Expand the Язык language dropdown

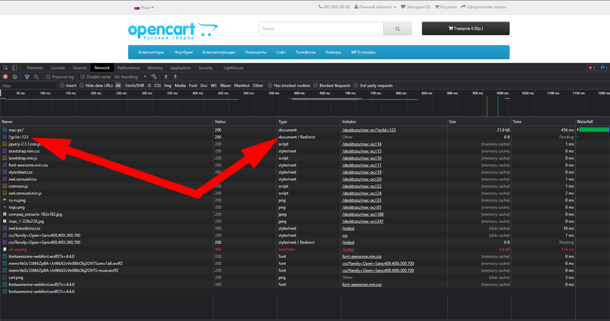144,7
